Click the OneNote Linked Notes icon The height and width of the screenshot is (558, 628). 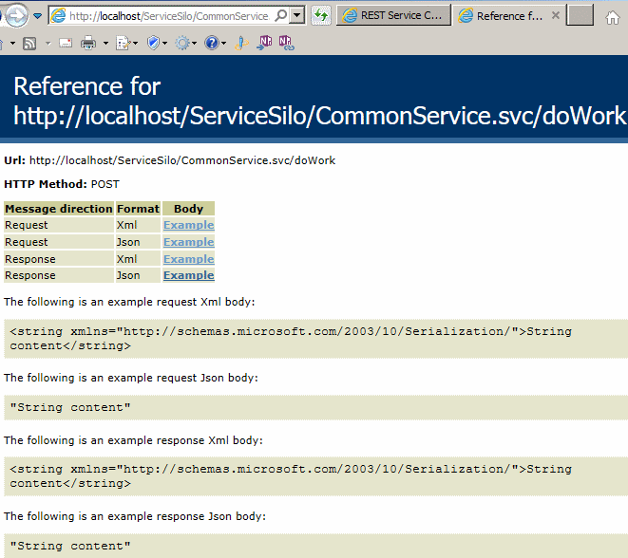(285, 43)
